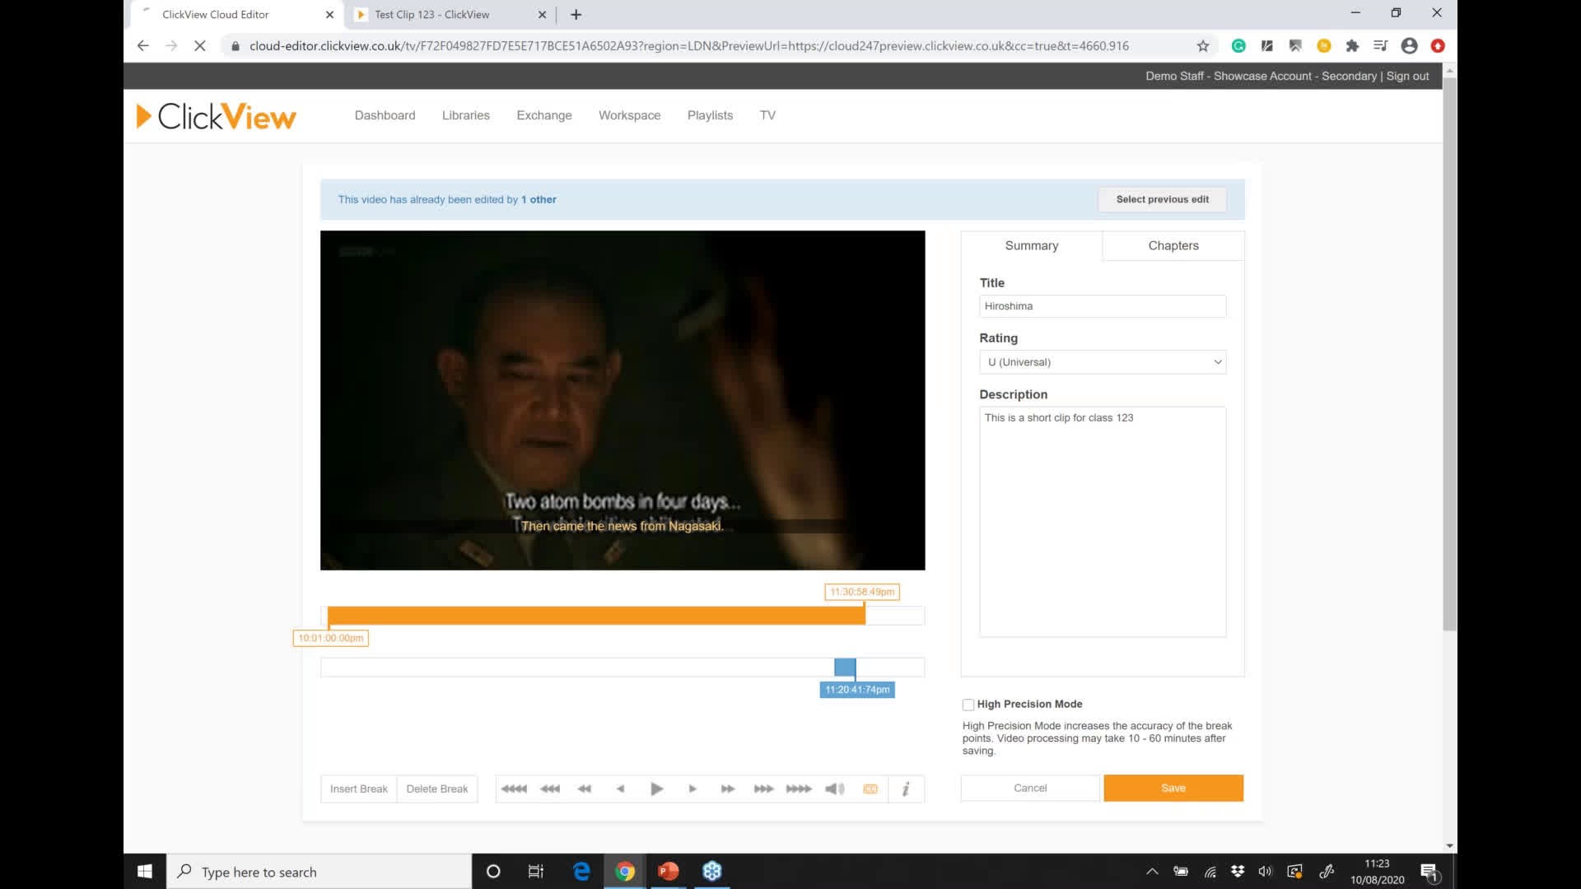The height and width of the screenshot is (889, 1581).
Task: Click the quadruple-arrow rewind button
Action: click(515, 789)
